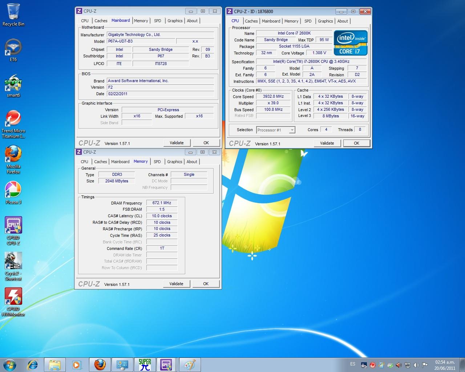Click the Trend Micro red tray icon
Screen dimensions: 465x372
click(x=373, y=365)
